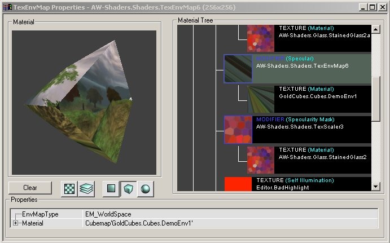Expand the Material property node
The width and height of the screenshot is (390, 243).
[15, 224]
